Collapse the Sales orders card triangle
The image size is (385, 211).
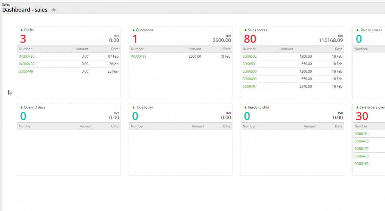tap(245, 30)
